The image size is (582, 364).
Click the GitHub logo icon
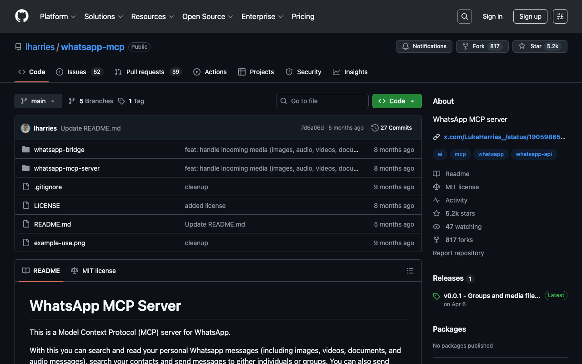pyautogui.click(x=22, y=16)
